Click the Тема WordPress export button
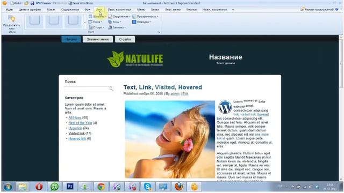This screenshot has height=193, width=344. pos(81,3)
